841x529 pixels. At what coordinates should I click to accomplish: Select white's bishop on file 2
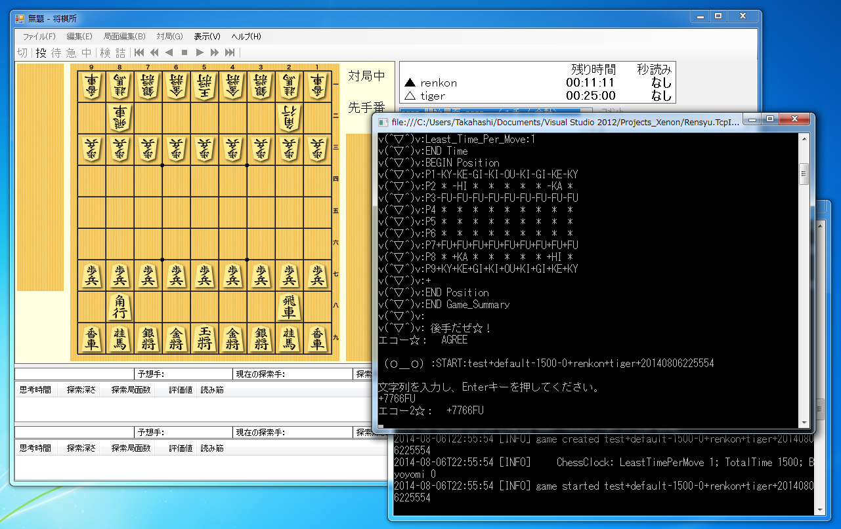coord(290,118)
